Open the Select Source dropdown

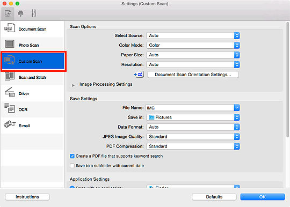point(193,35)
